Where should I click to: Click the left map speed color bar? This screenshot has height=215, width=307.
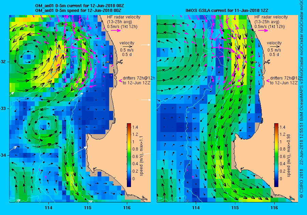tap(129, 155)
